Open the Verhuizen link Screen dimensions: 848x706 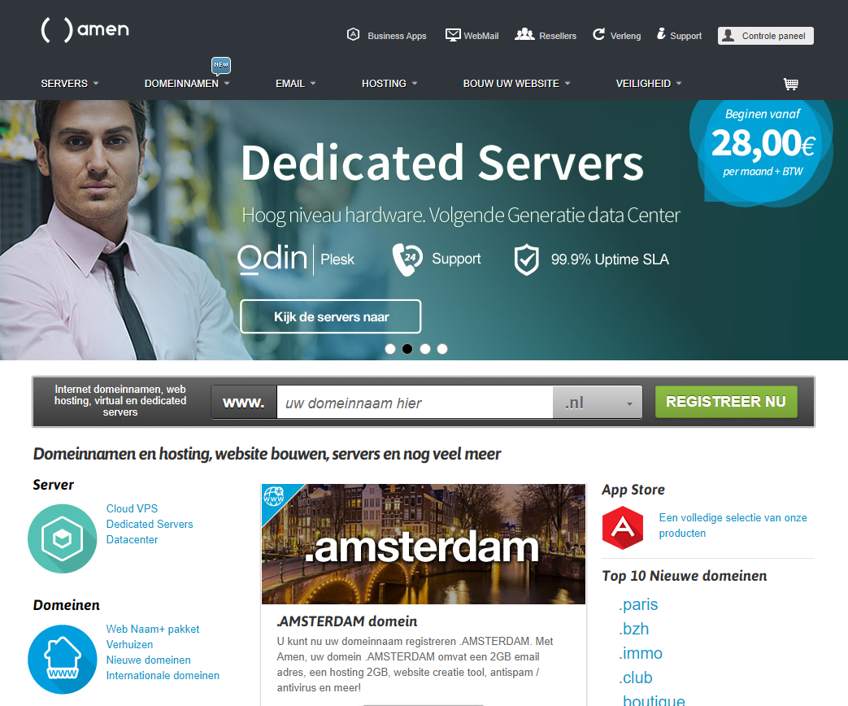coord(130,644)
